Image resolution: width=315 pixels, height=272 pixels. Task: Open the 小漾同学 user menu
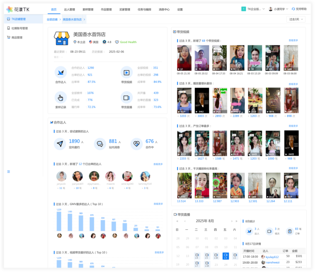point(279,9)
